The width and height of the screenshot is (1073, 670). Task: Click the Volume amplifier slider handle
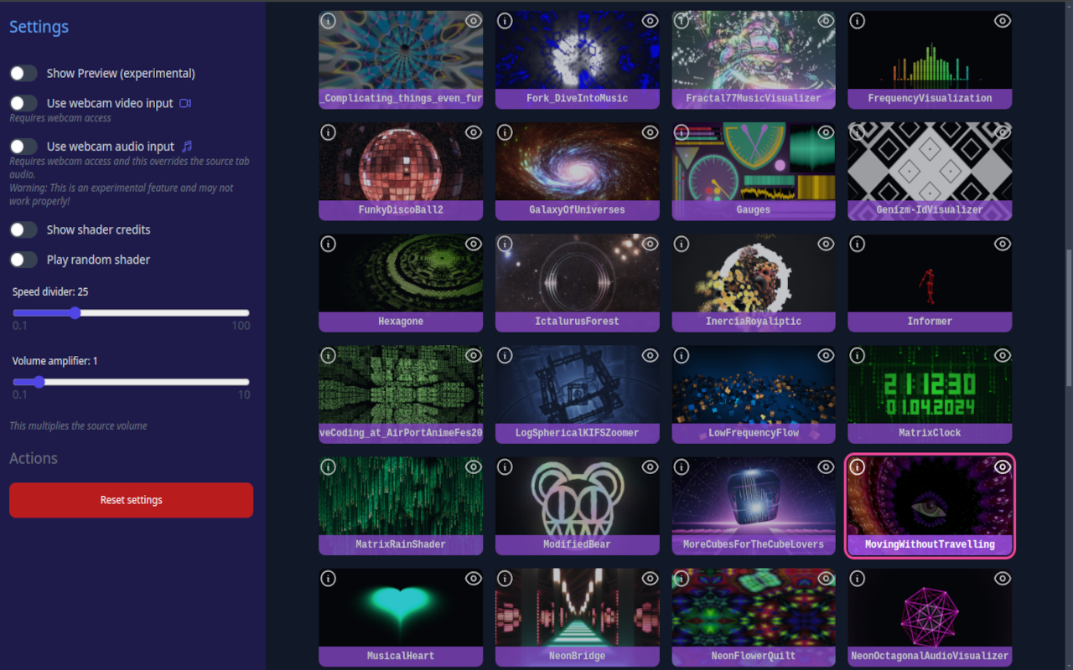pos(39,382)
